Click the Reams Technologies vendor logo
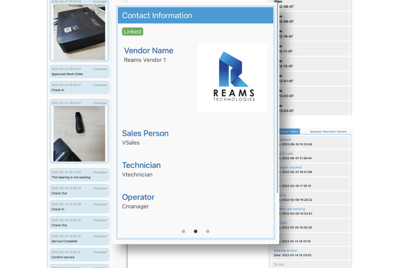 pos(232,78)
